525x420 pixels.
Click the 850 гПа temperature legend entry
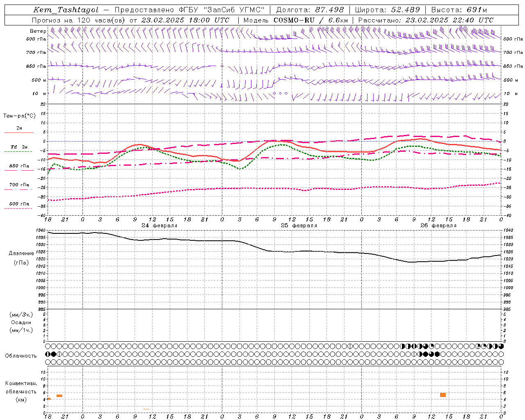[19, 166]
